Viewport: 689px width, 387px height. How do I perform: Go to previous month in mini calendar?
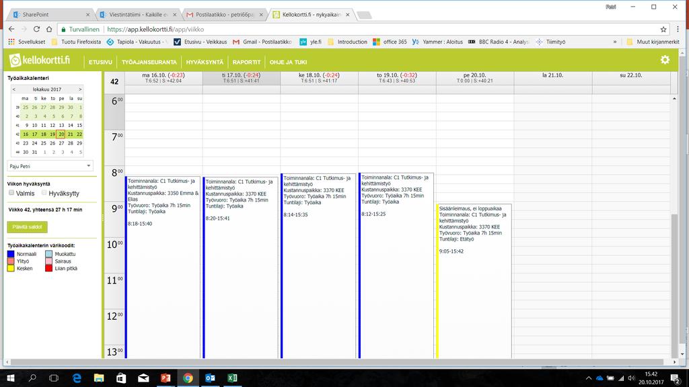pyautogui.click(x=14, y=89)
